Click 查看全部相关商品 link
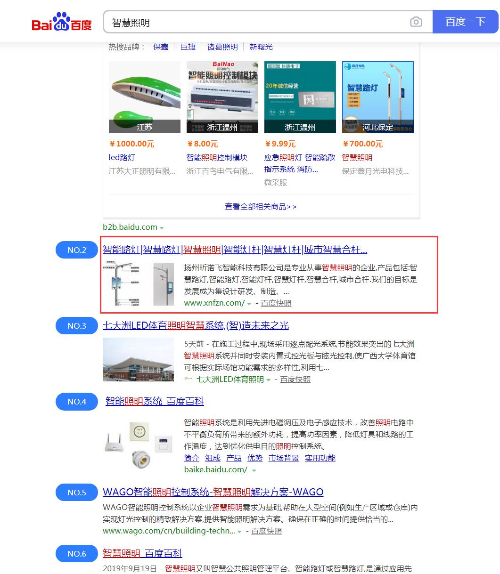 (261, 206)
